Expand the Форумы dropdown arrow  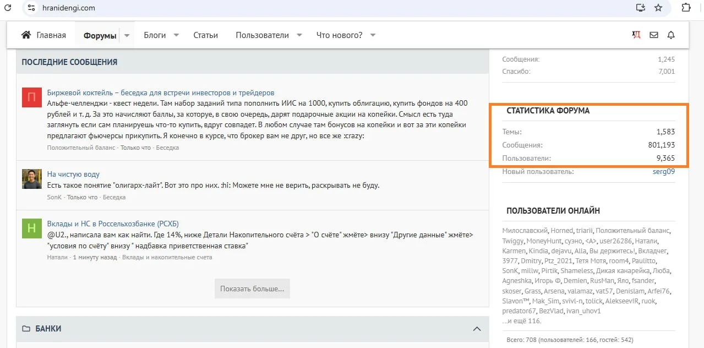pos(127,35)
